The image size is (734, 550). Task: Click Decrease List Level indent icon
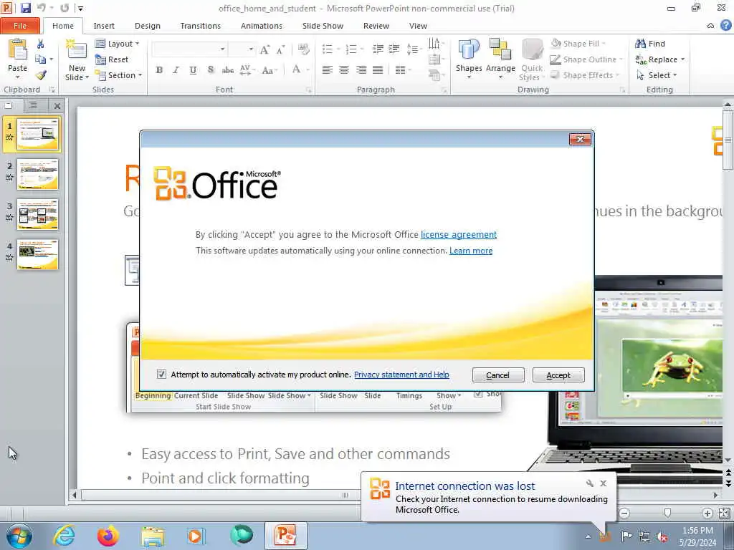click(378, 49)
